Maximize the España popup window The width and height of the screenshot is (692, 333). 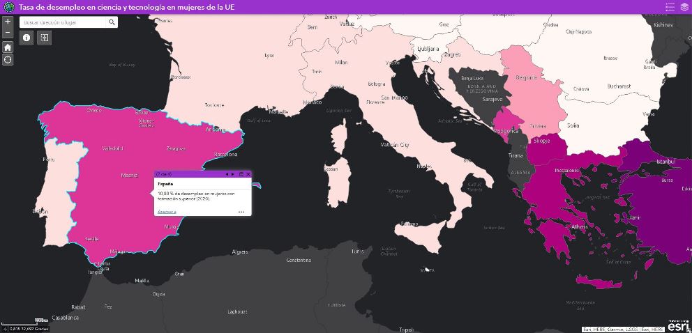(x=241, y=174)
